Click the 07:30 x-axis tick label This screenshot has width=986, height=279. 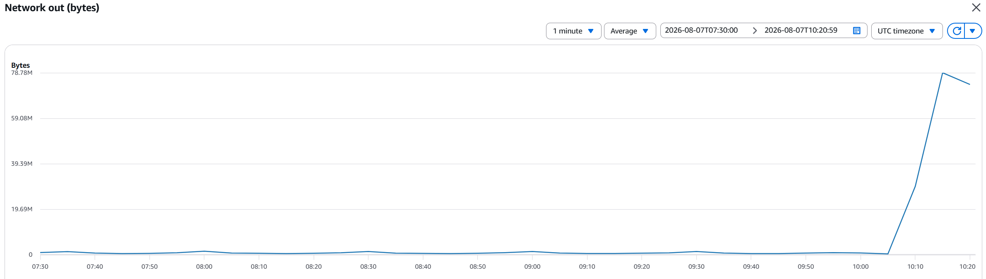coord(40,267)
